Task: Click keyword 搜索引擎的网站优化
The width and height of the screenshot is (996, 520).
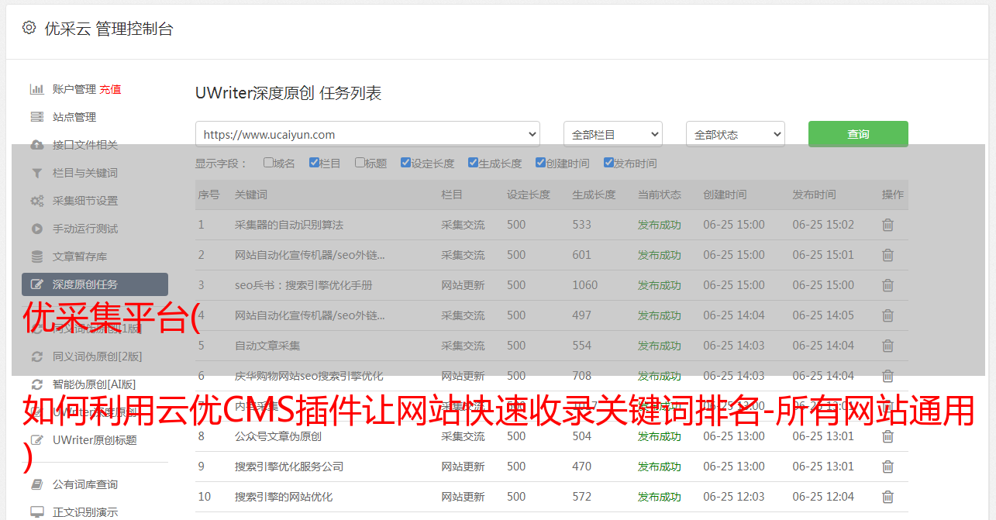Action: click(284, 497)
